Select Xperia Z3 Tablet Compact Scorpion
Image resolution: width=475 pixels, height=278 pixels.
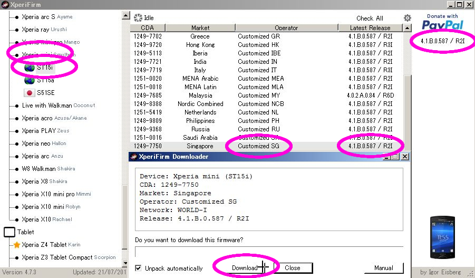[69, 257]
